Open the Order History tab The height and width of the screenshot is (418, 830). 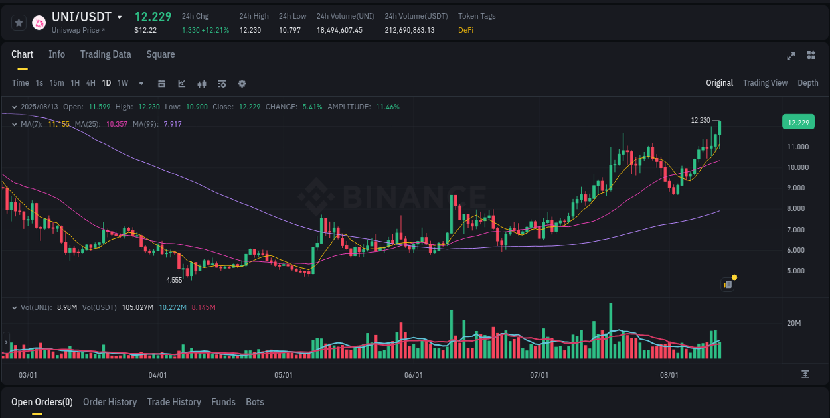coord(110,402)
